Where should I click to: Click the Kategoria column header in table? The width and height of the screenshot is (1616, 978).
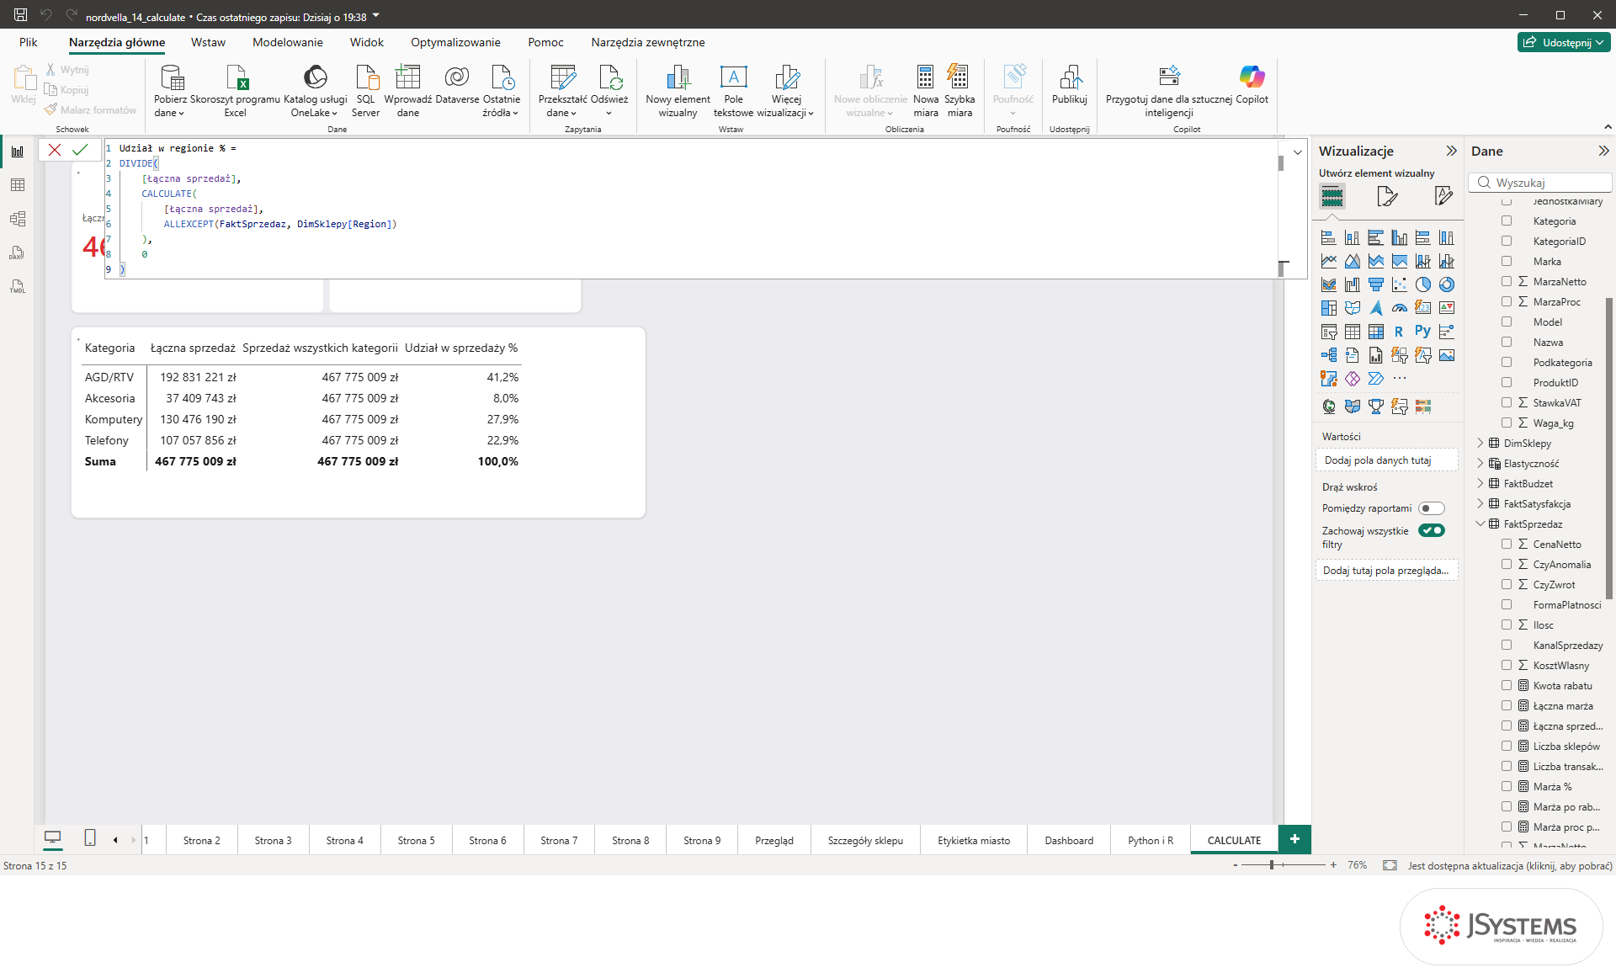[109, 348]
